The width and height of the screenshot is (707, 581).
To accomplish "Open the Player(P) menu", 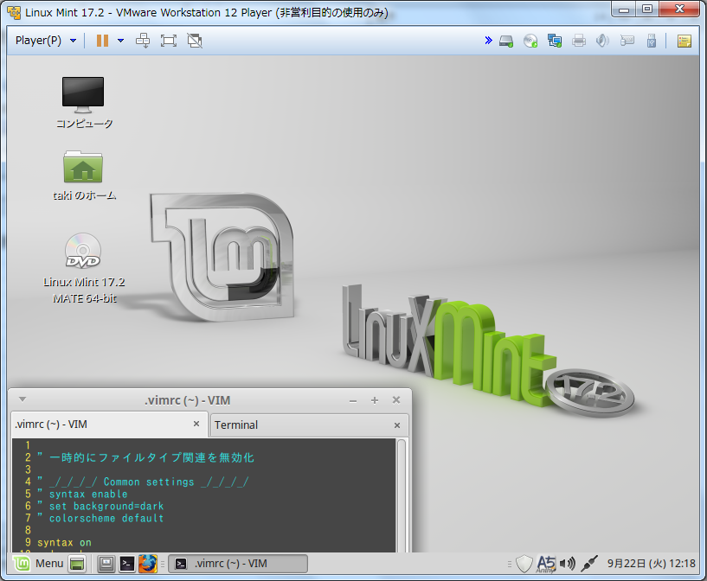I will [45, 41].
